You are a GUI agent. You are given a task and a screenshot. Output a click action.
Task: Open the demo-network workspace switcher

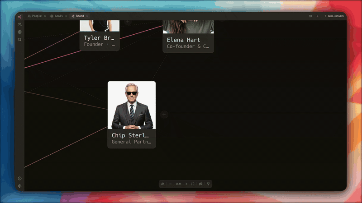coord(334,16)
